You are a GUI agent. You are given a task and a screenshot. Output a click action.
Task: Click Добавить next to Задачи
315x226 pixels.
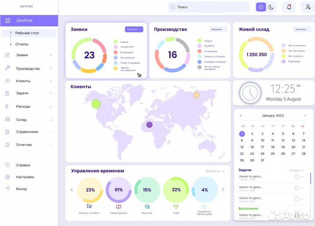coord(297,170)
